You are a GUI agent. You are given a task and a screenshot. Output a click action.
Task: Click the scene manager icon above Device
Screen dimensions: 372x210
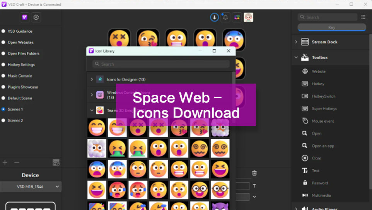[x=56, y=163]
